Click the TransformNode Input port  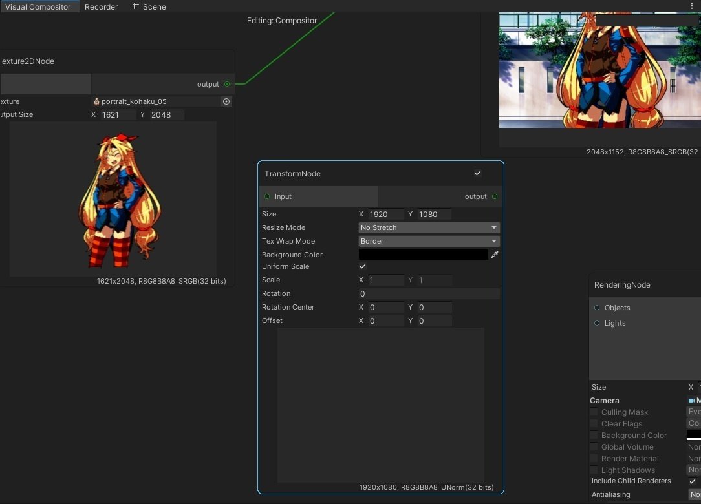coord(267,196)
